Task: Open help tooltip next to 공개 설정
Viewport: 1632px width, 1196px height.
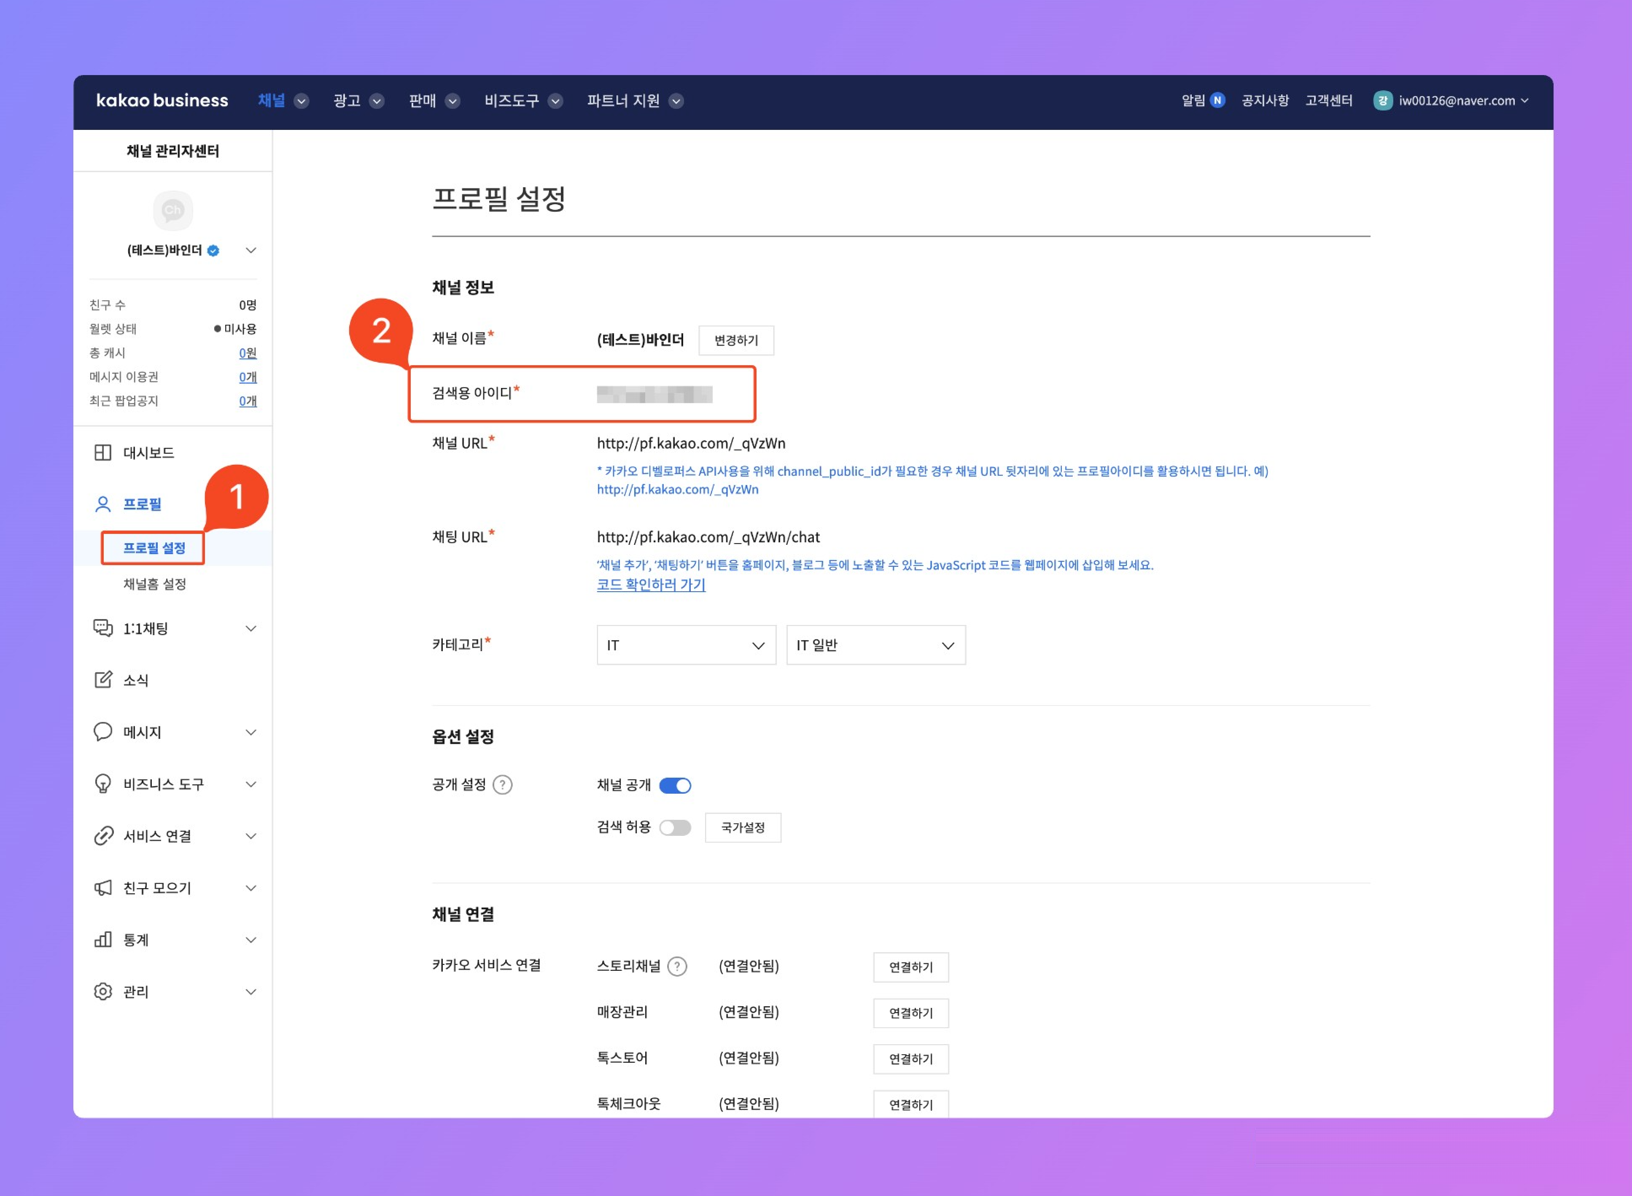Action: point(503,785)
